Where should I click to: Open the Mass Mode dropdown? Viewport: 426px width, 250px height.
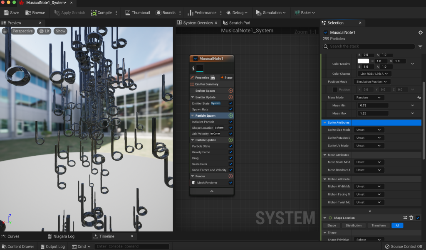coord(369,98)
